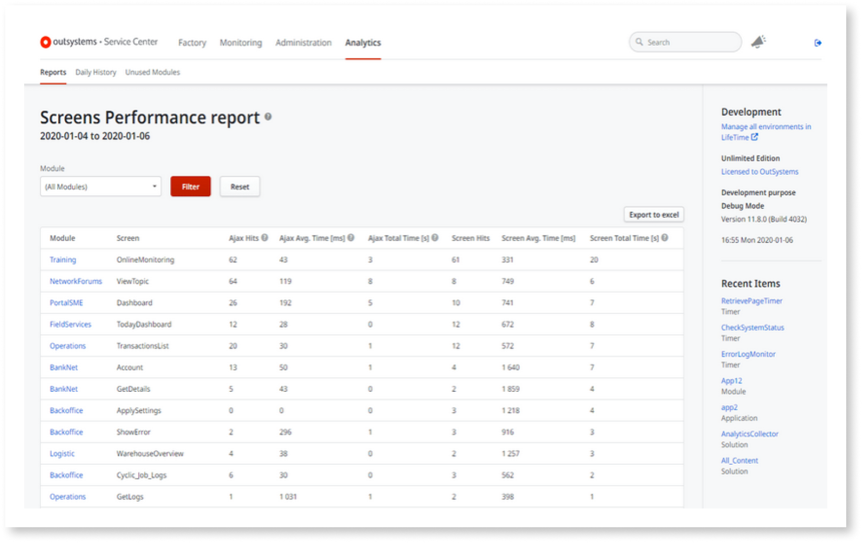
Task: Open the Module dropdown showing All Modules
Action: tap(100, 186)
